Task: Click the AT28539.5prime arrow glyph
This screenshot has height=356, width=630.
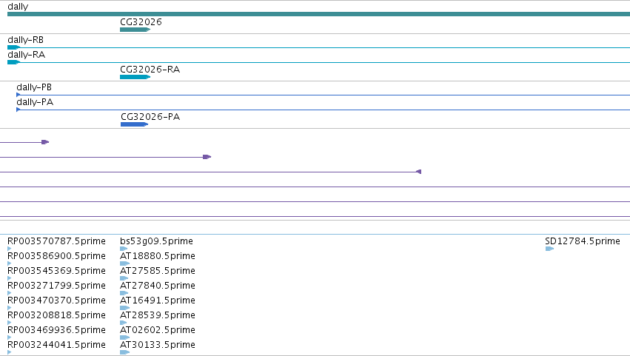Action: (124, 323)
